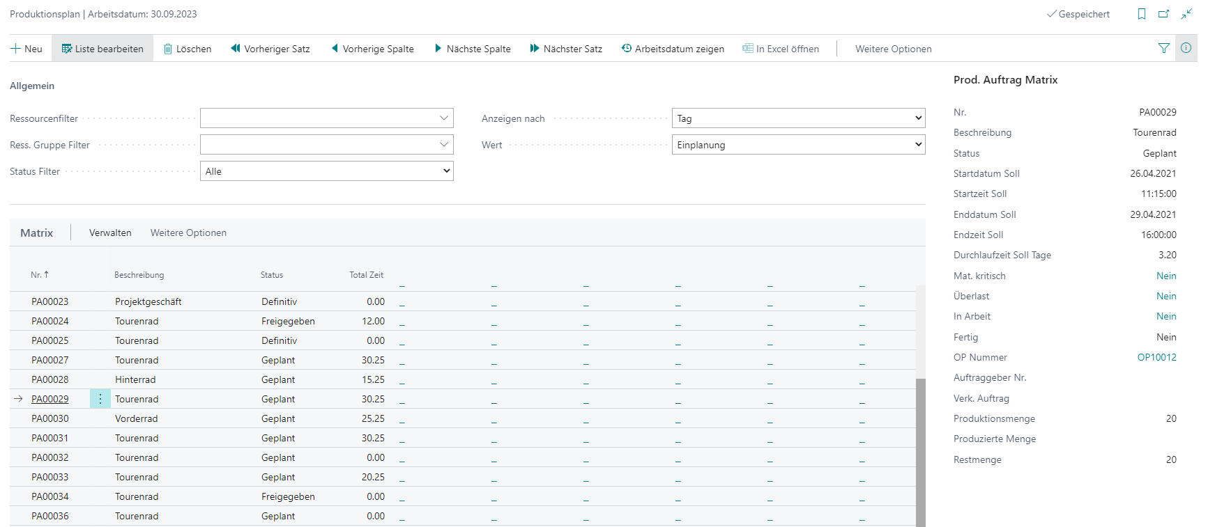Click the Gespeichert saved indicator
1208x527 pixels.
[1078, 14]
